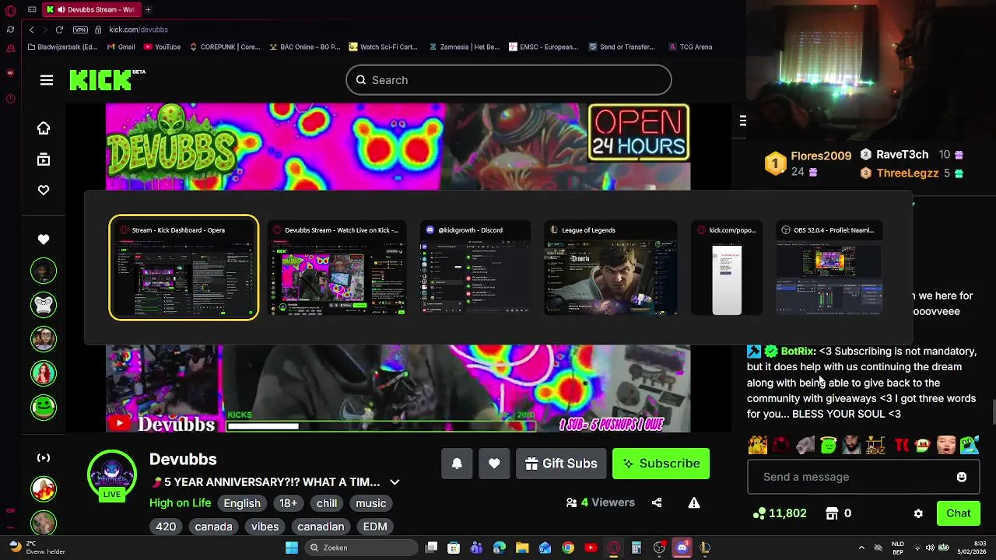Image resolution: width=996 pixels, height=560 pixels.
Task: Open Gmail bookmark
Action: pyautogui.click(x=121, y=47)
